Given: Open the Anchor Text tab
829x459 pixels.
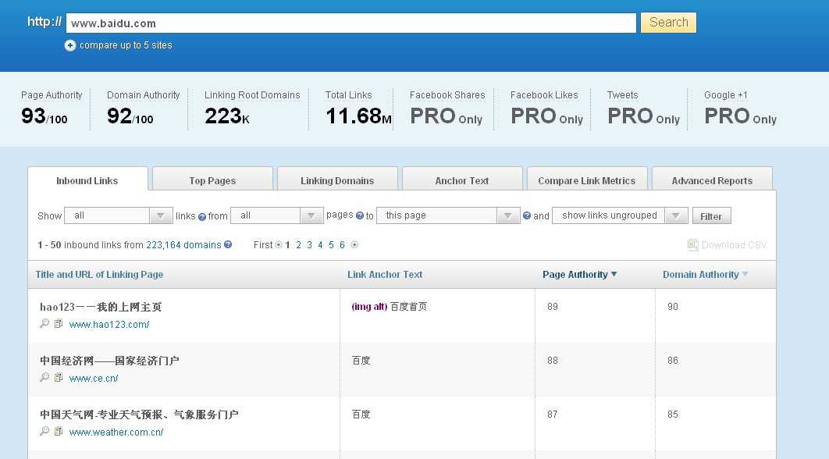Looking at the screenshot, I should tap(462, 180).
